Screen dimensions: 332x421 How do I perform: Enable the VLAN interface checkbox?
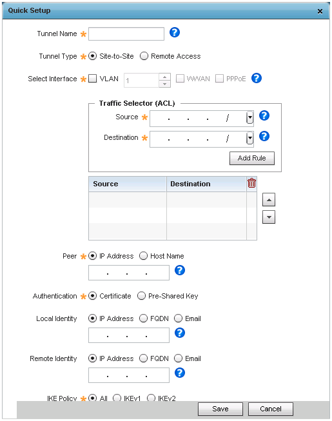point(92,79)
